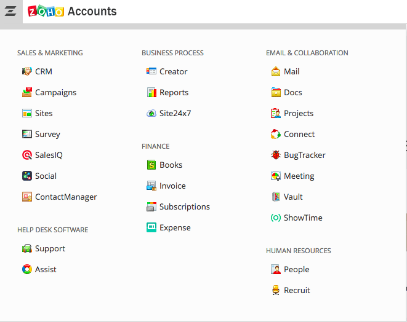Screen dimensions: 407x322
Task: Open the Support link
Action: pos(50,249)
